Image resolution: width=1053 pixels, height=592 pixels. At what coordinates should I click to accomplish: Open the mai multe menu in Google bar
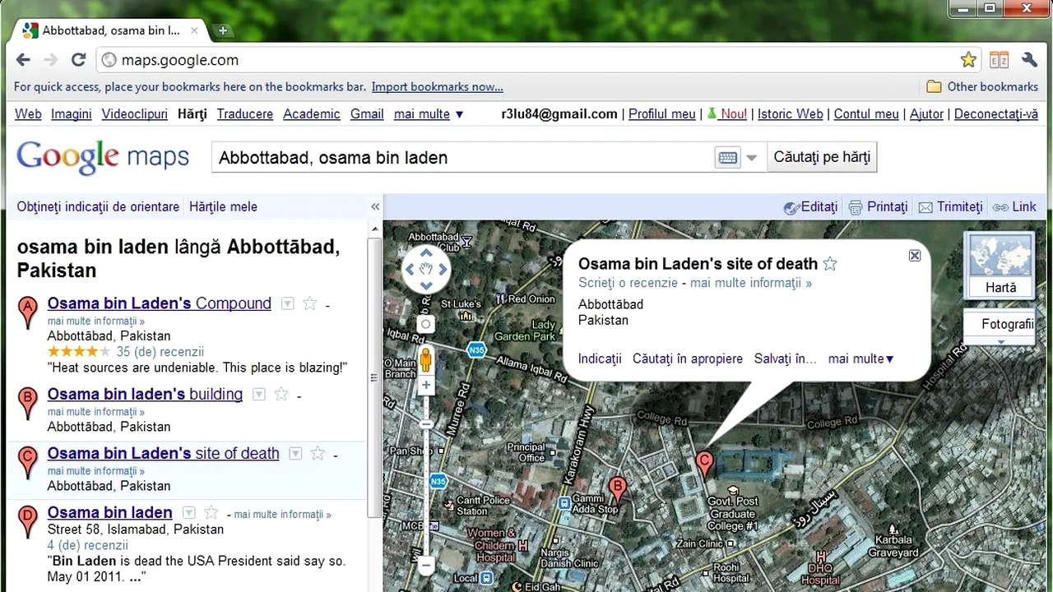[429, 114]
